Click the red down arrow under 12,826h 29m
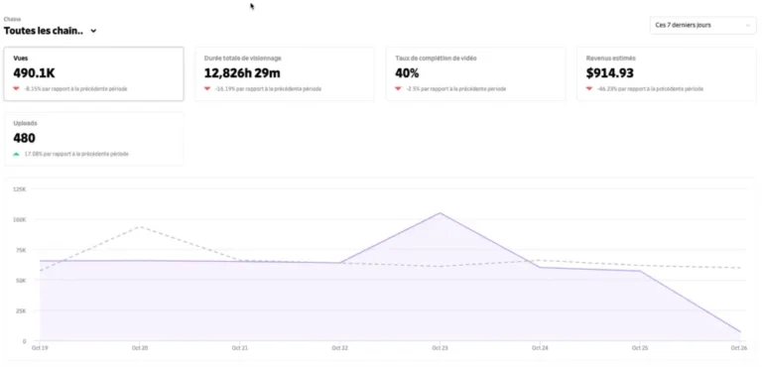Screen dimensions: 762x367 tap(207, 89)
